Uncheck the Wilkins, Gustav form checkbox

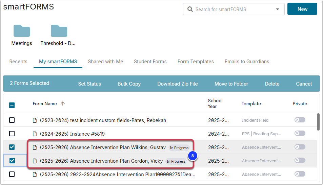12,147
